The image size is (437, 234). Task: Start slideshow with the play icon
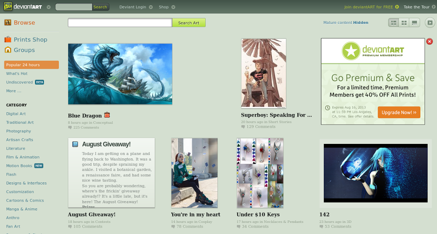430,23
